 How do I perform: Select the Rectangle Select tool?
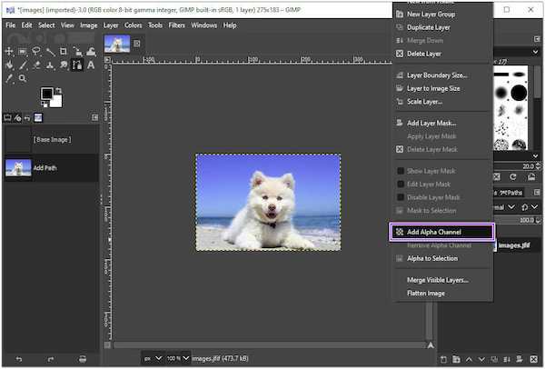point(23,52)
